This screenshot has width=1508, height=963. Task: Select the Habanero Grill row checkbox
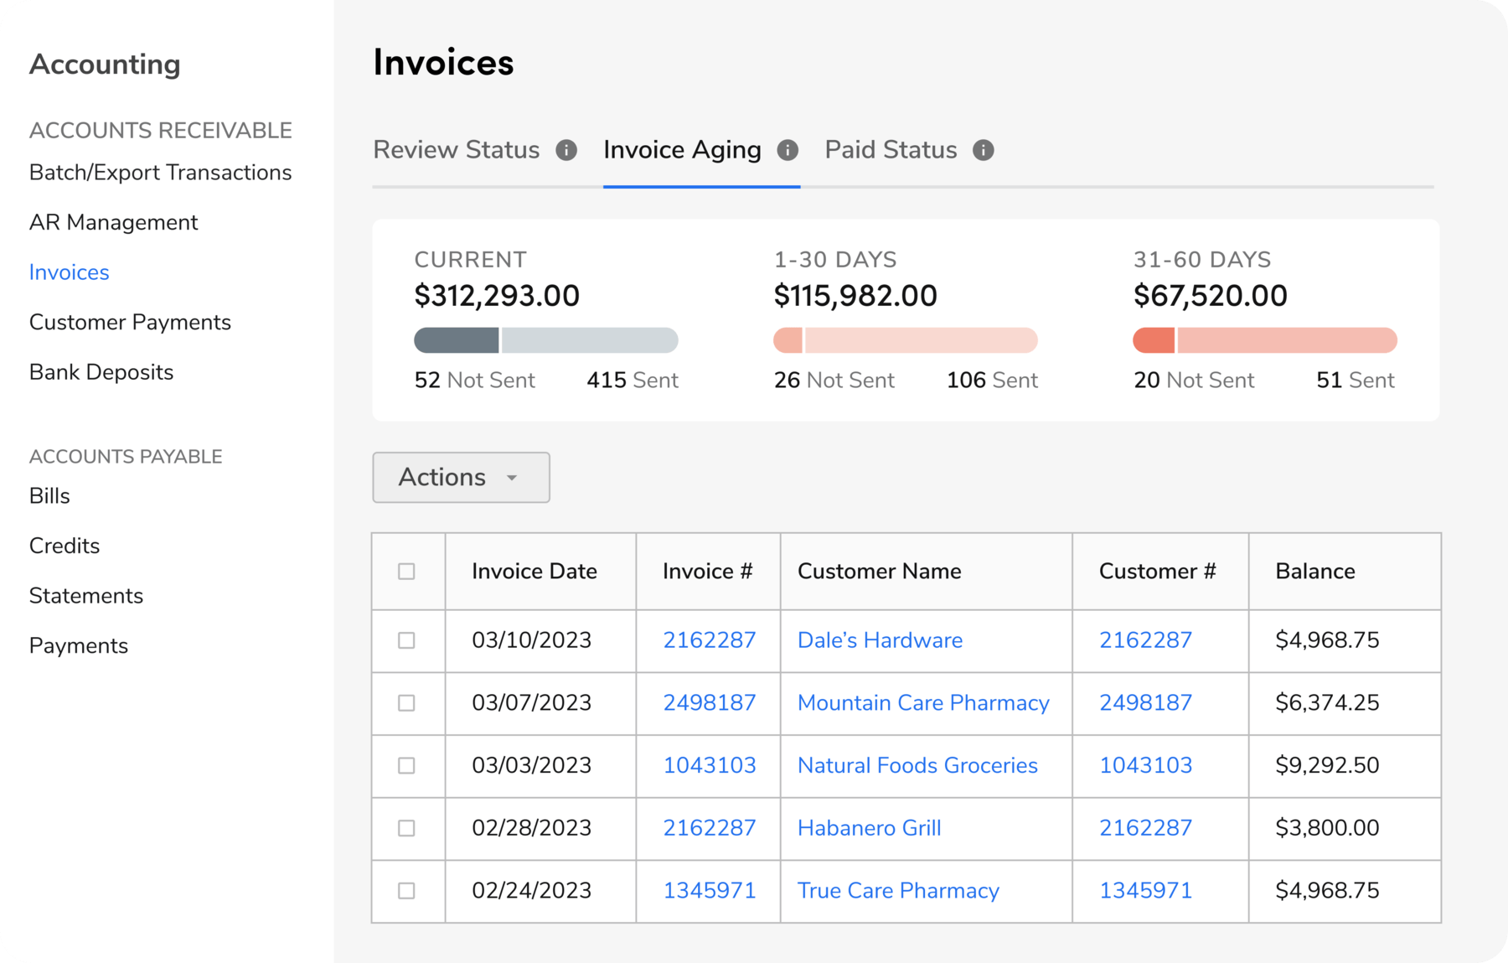[406, 828]
